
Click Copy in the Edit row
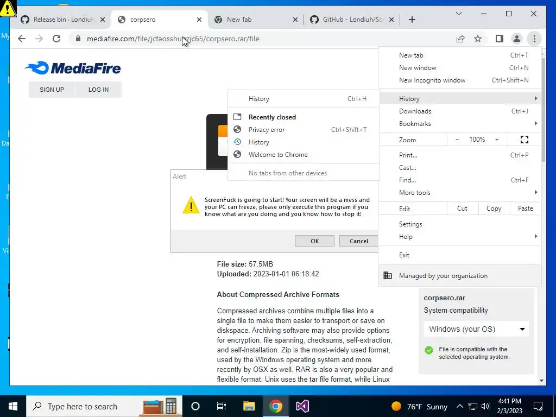pyautogui.click(x=494, y=208)
